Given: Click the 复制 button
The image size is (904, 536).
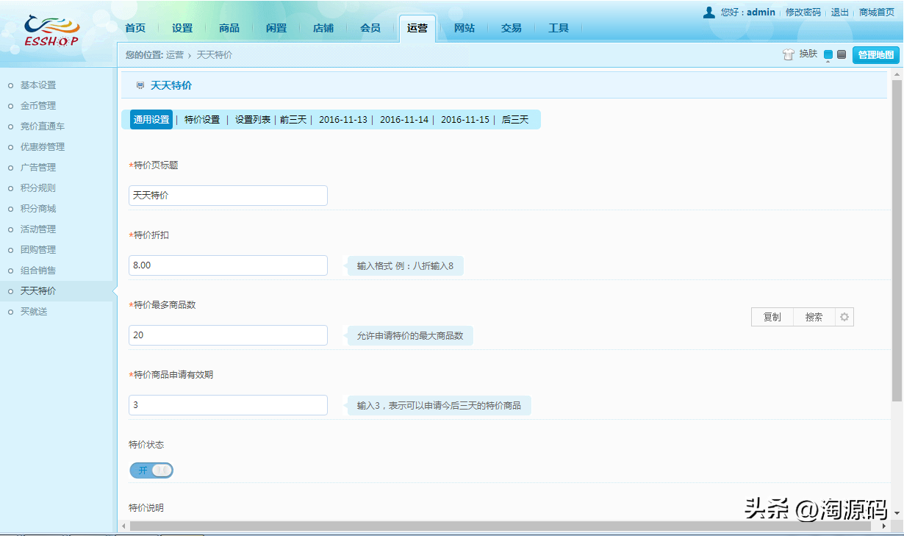Looking at the screenshot, I should 772,317.
